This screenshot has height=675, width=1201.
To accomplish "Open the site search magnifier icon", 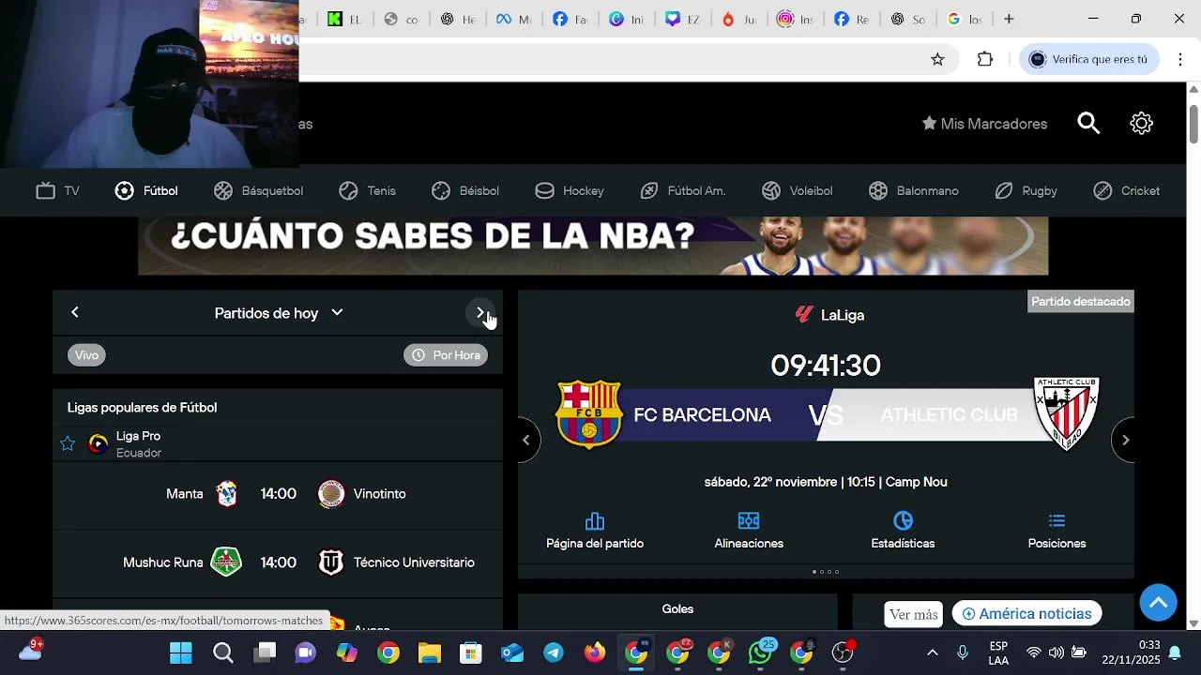I will 1088,123.
